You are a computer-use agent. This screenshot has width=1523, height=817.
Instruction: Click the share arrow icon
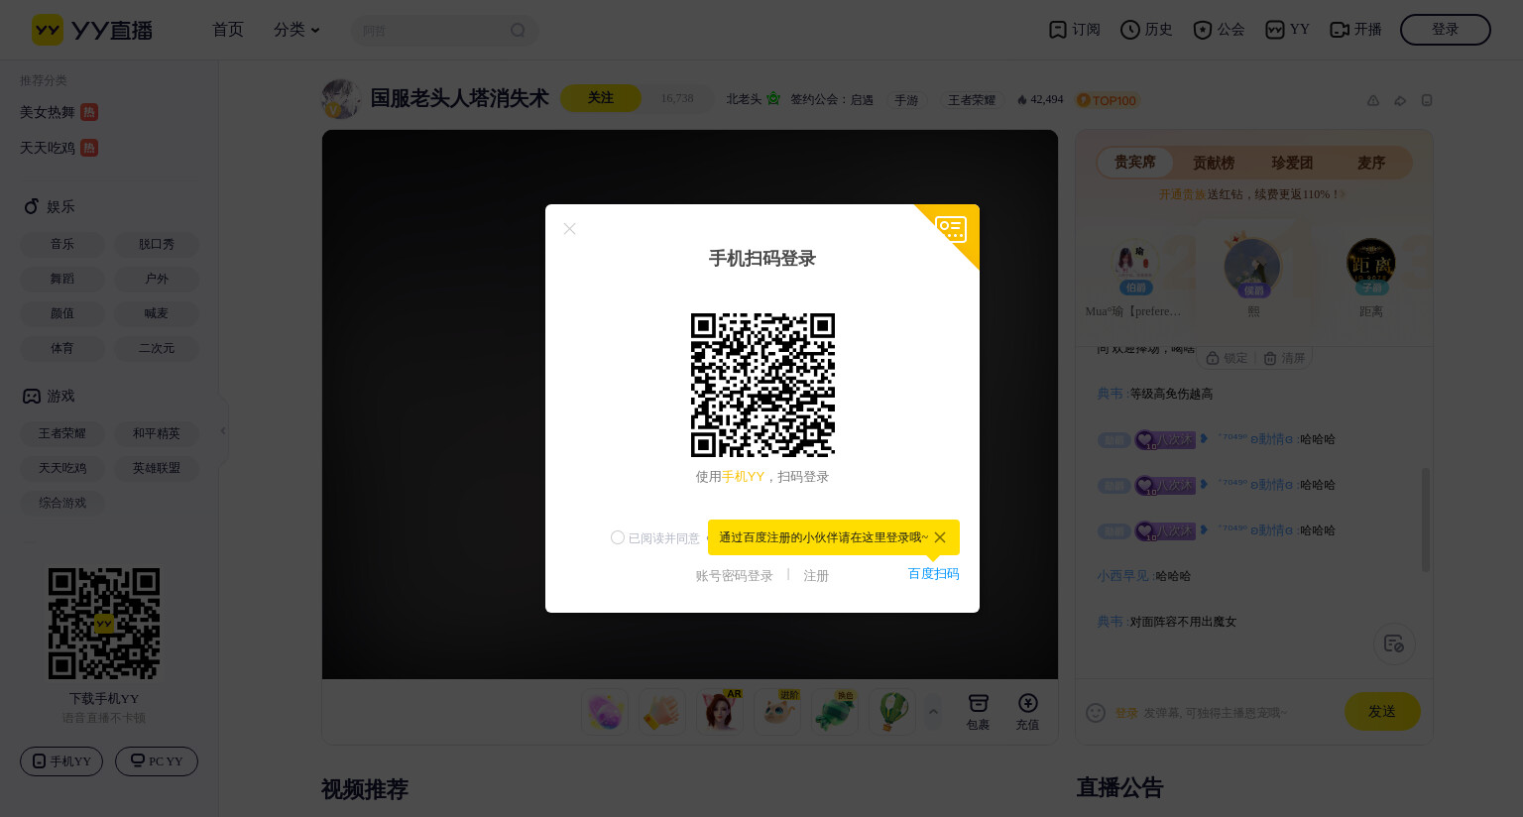point(1400,100)
